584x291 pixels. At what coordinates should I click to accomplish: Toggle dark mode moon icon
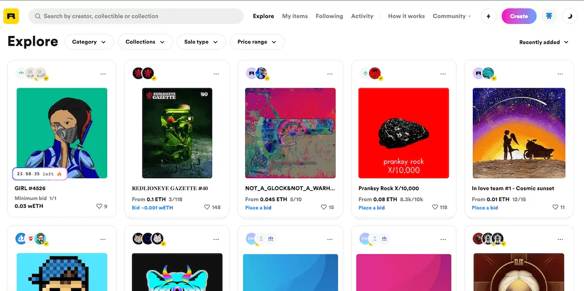coord(570,17)
